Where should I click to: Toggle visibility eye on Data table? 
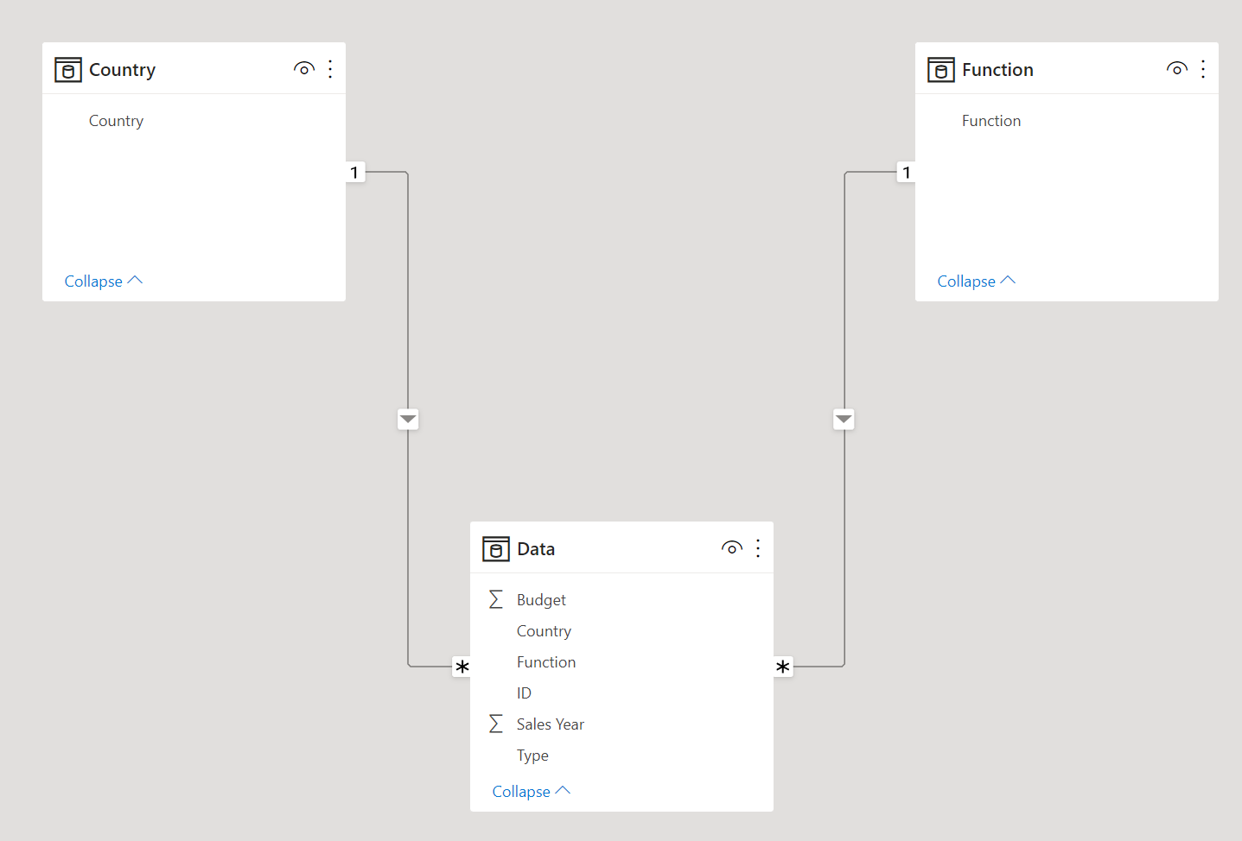[x=732, y=548]
